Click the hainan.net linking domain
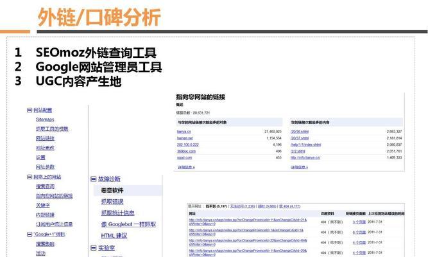 pyautogui.click(x=185, y=138)
